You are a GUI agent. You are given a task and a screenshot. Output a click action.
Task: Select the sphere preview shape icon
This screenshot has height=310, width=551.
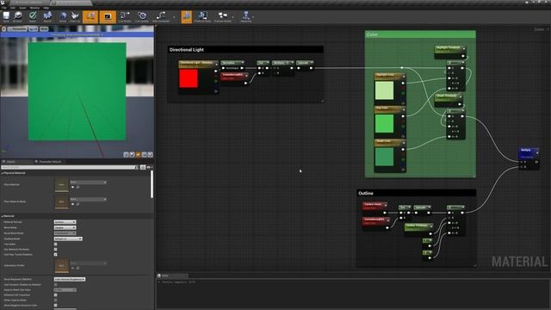click(132, 155)
